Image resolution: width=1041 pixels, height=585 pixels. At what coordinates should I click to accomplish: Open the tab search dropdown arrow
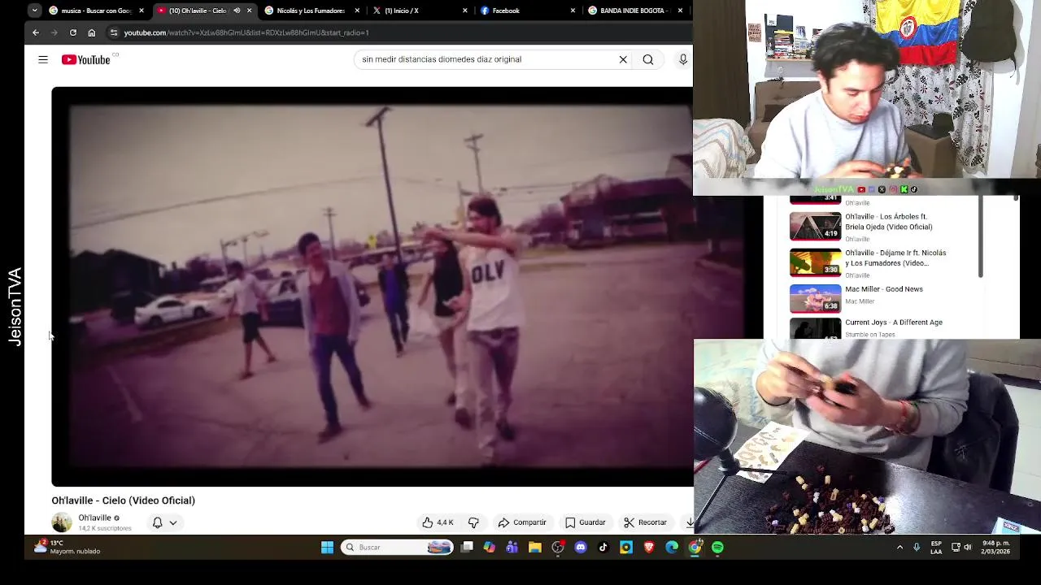click(x=34, y=11)
